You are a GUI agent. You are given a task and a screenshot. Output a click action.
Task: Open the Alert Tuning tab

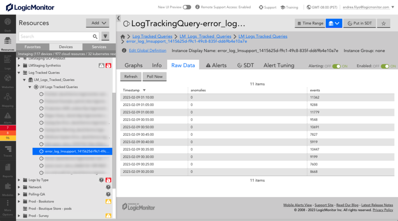[x=279, y=65]
